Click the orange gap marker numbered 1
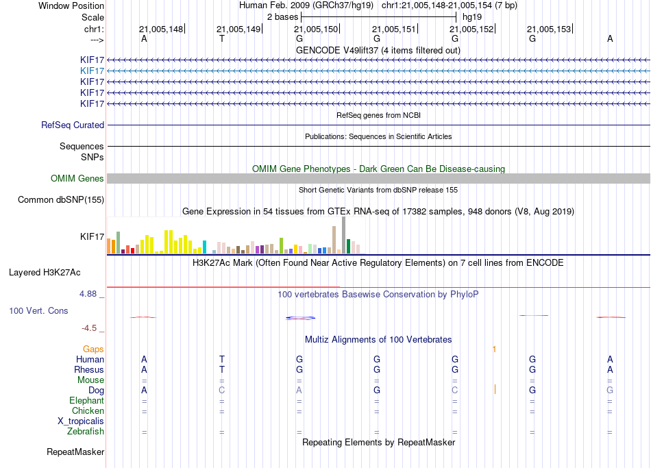 point(494,349)
